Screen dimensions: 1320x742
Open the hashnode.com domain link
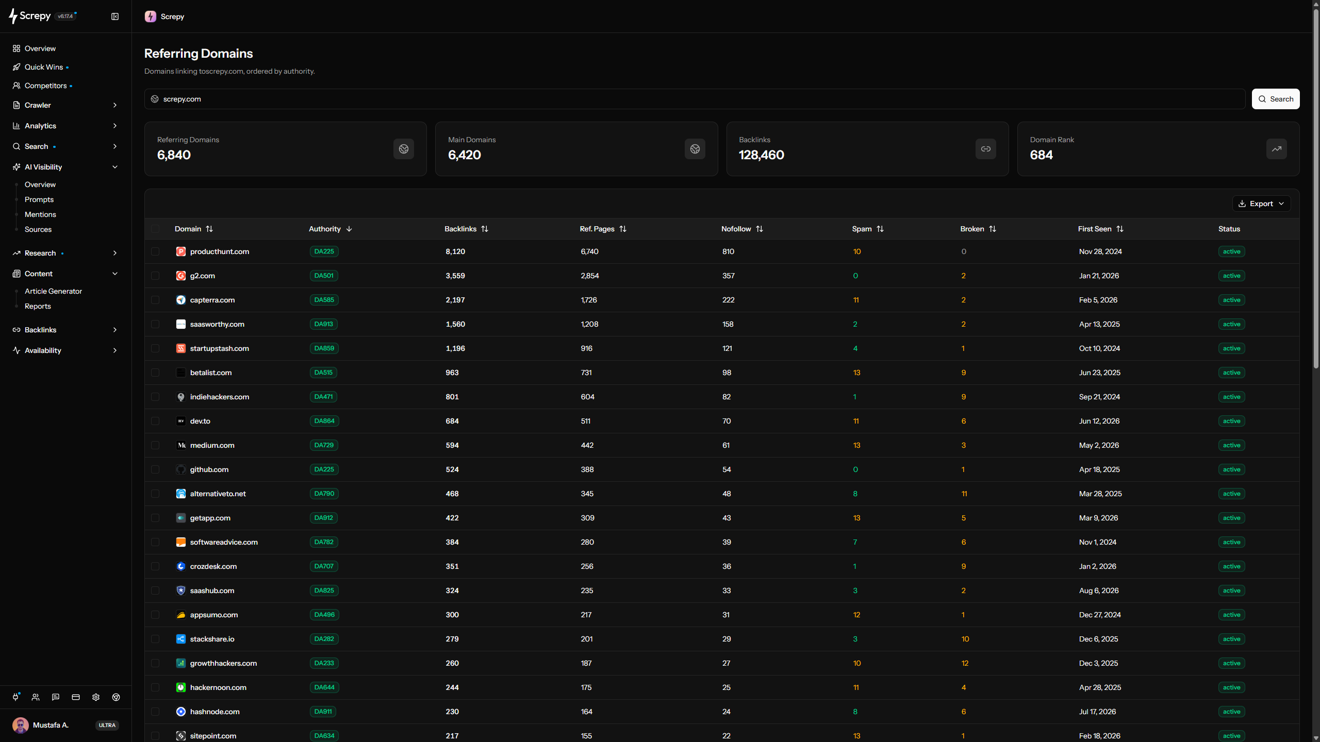pyautogui.click(x=215, y=712)
